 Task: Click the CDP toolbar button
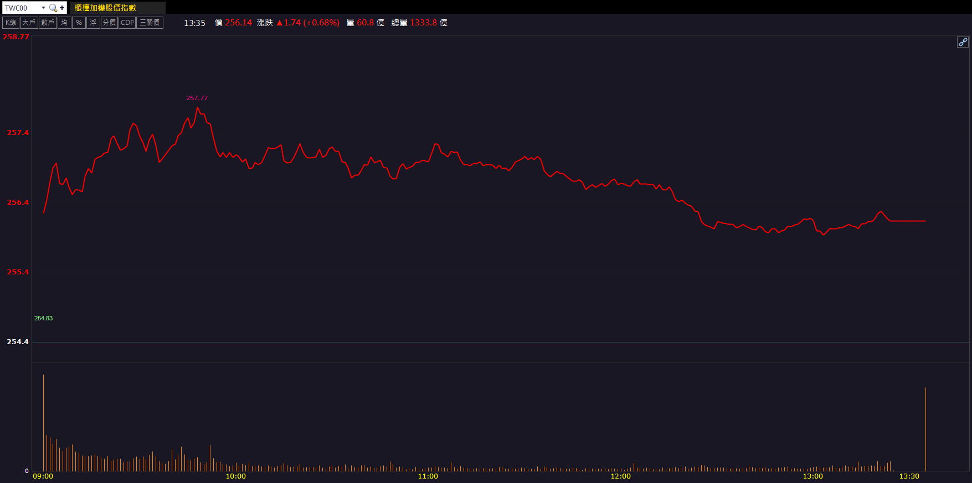(x=127, y=23)
